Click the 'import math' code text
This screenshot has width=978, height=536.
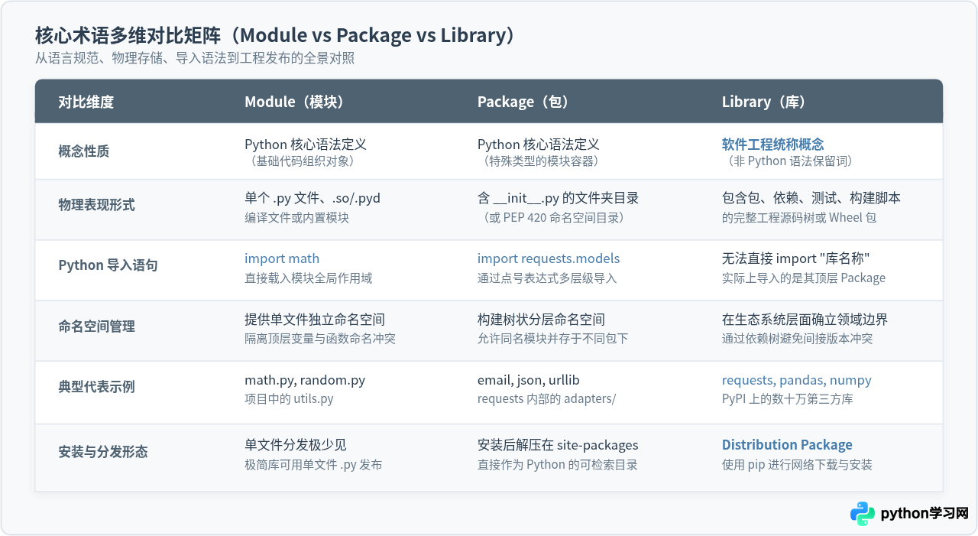[282, 258]
